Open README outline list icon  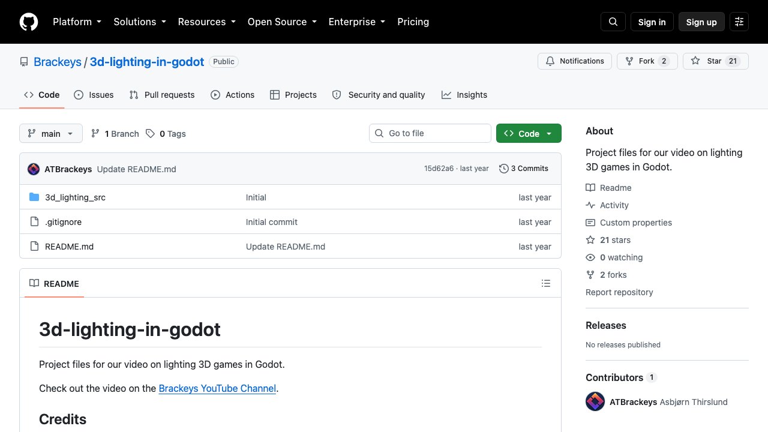(x=546, y=283)
